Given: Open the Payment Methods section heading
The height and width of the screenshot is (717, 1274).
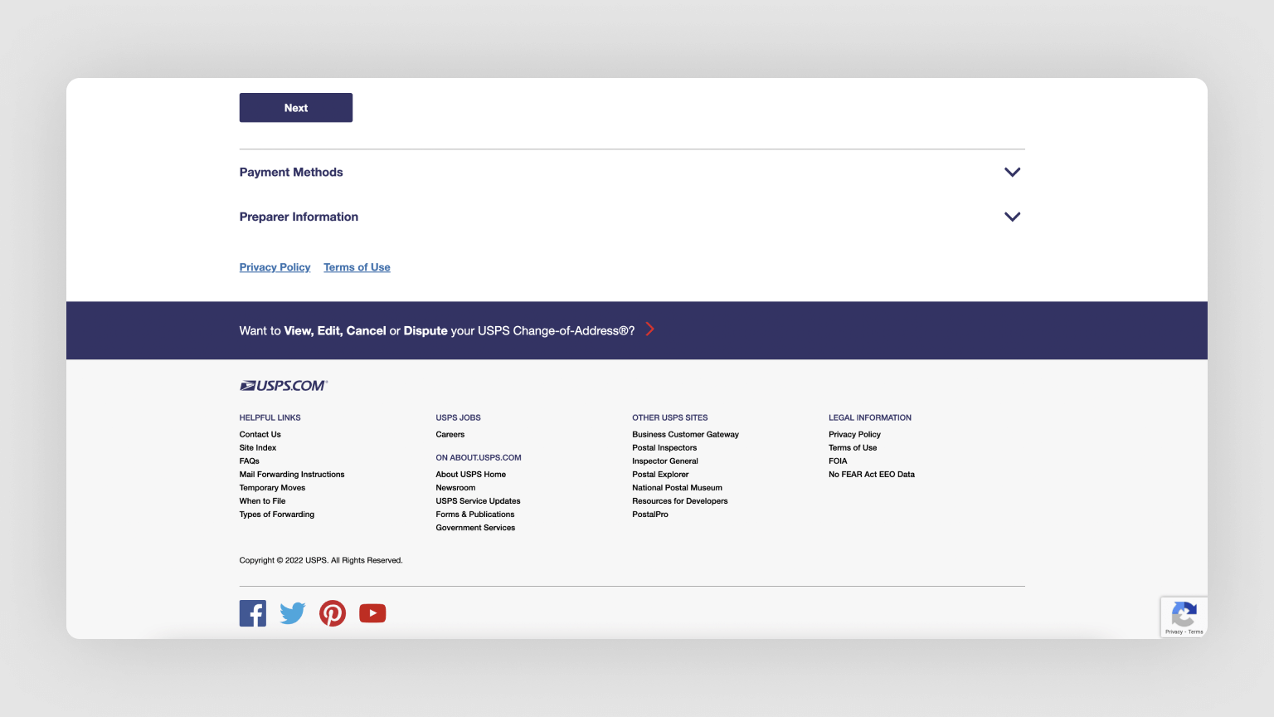Looking at the screenshot, I should tap(291, 173).
